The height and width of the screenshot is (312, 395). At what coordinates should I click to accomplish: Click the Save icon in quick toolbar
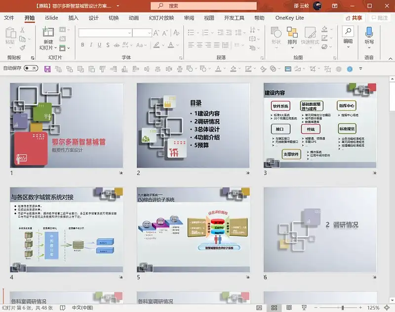click(47, 69)
